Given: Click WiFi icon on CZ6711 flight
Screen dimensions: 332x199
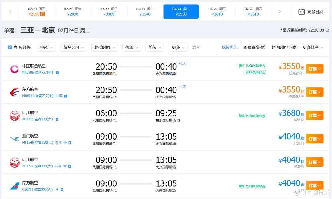Looking at the screenshot, I should [x=57, y=189].
